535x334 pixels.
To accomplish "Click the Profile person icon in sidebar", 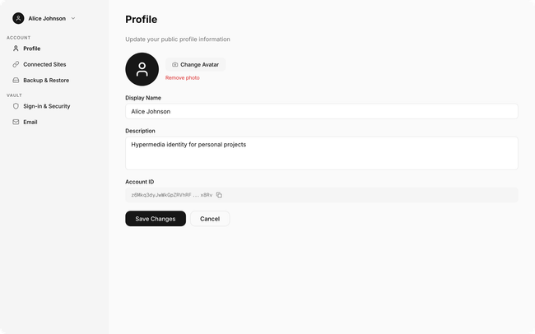I will (16, 49).
